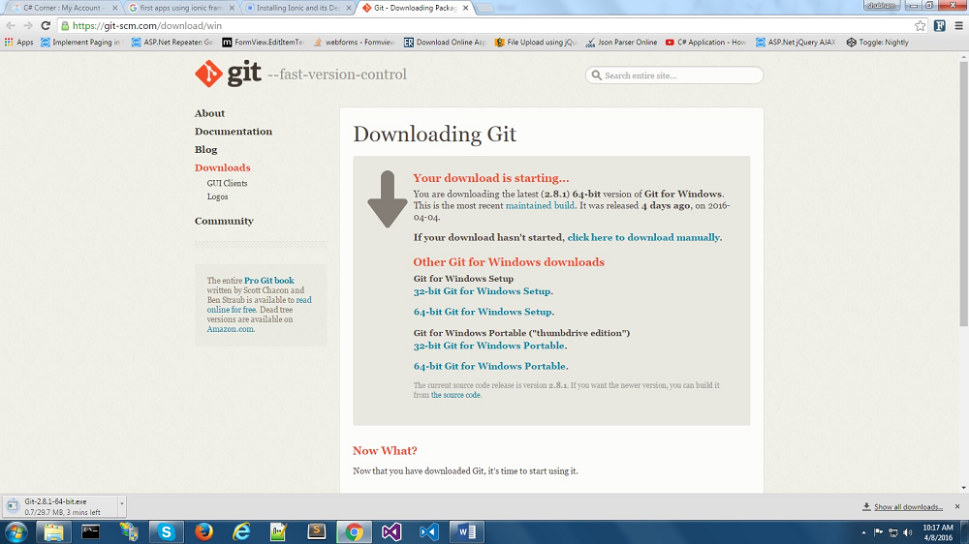
Task: Switch to Chrome in the taskbar
Action: (354, 531)
